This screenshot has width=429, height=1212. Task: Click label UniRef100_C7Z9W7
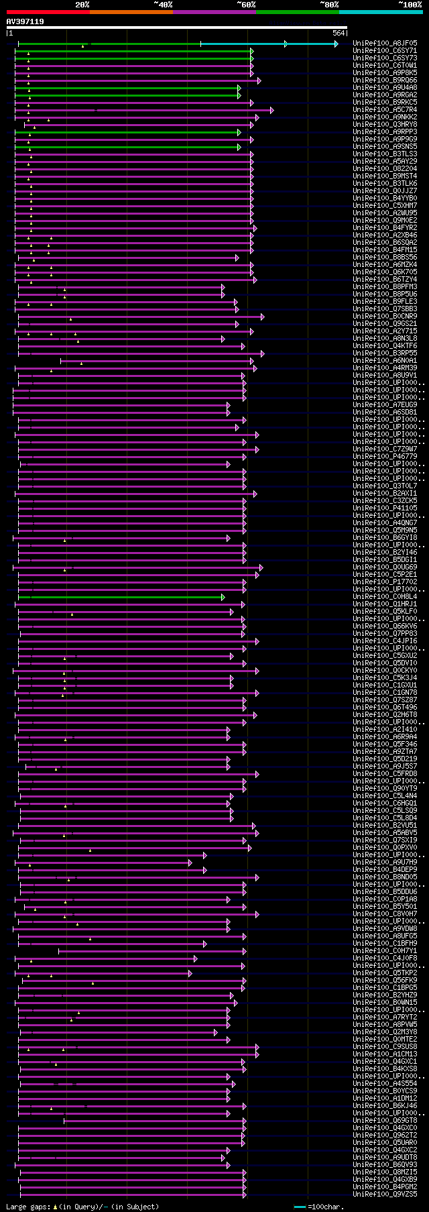point(385,449)
